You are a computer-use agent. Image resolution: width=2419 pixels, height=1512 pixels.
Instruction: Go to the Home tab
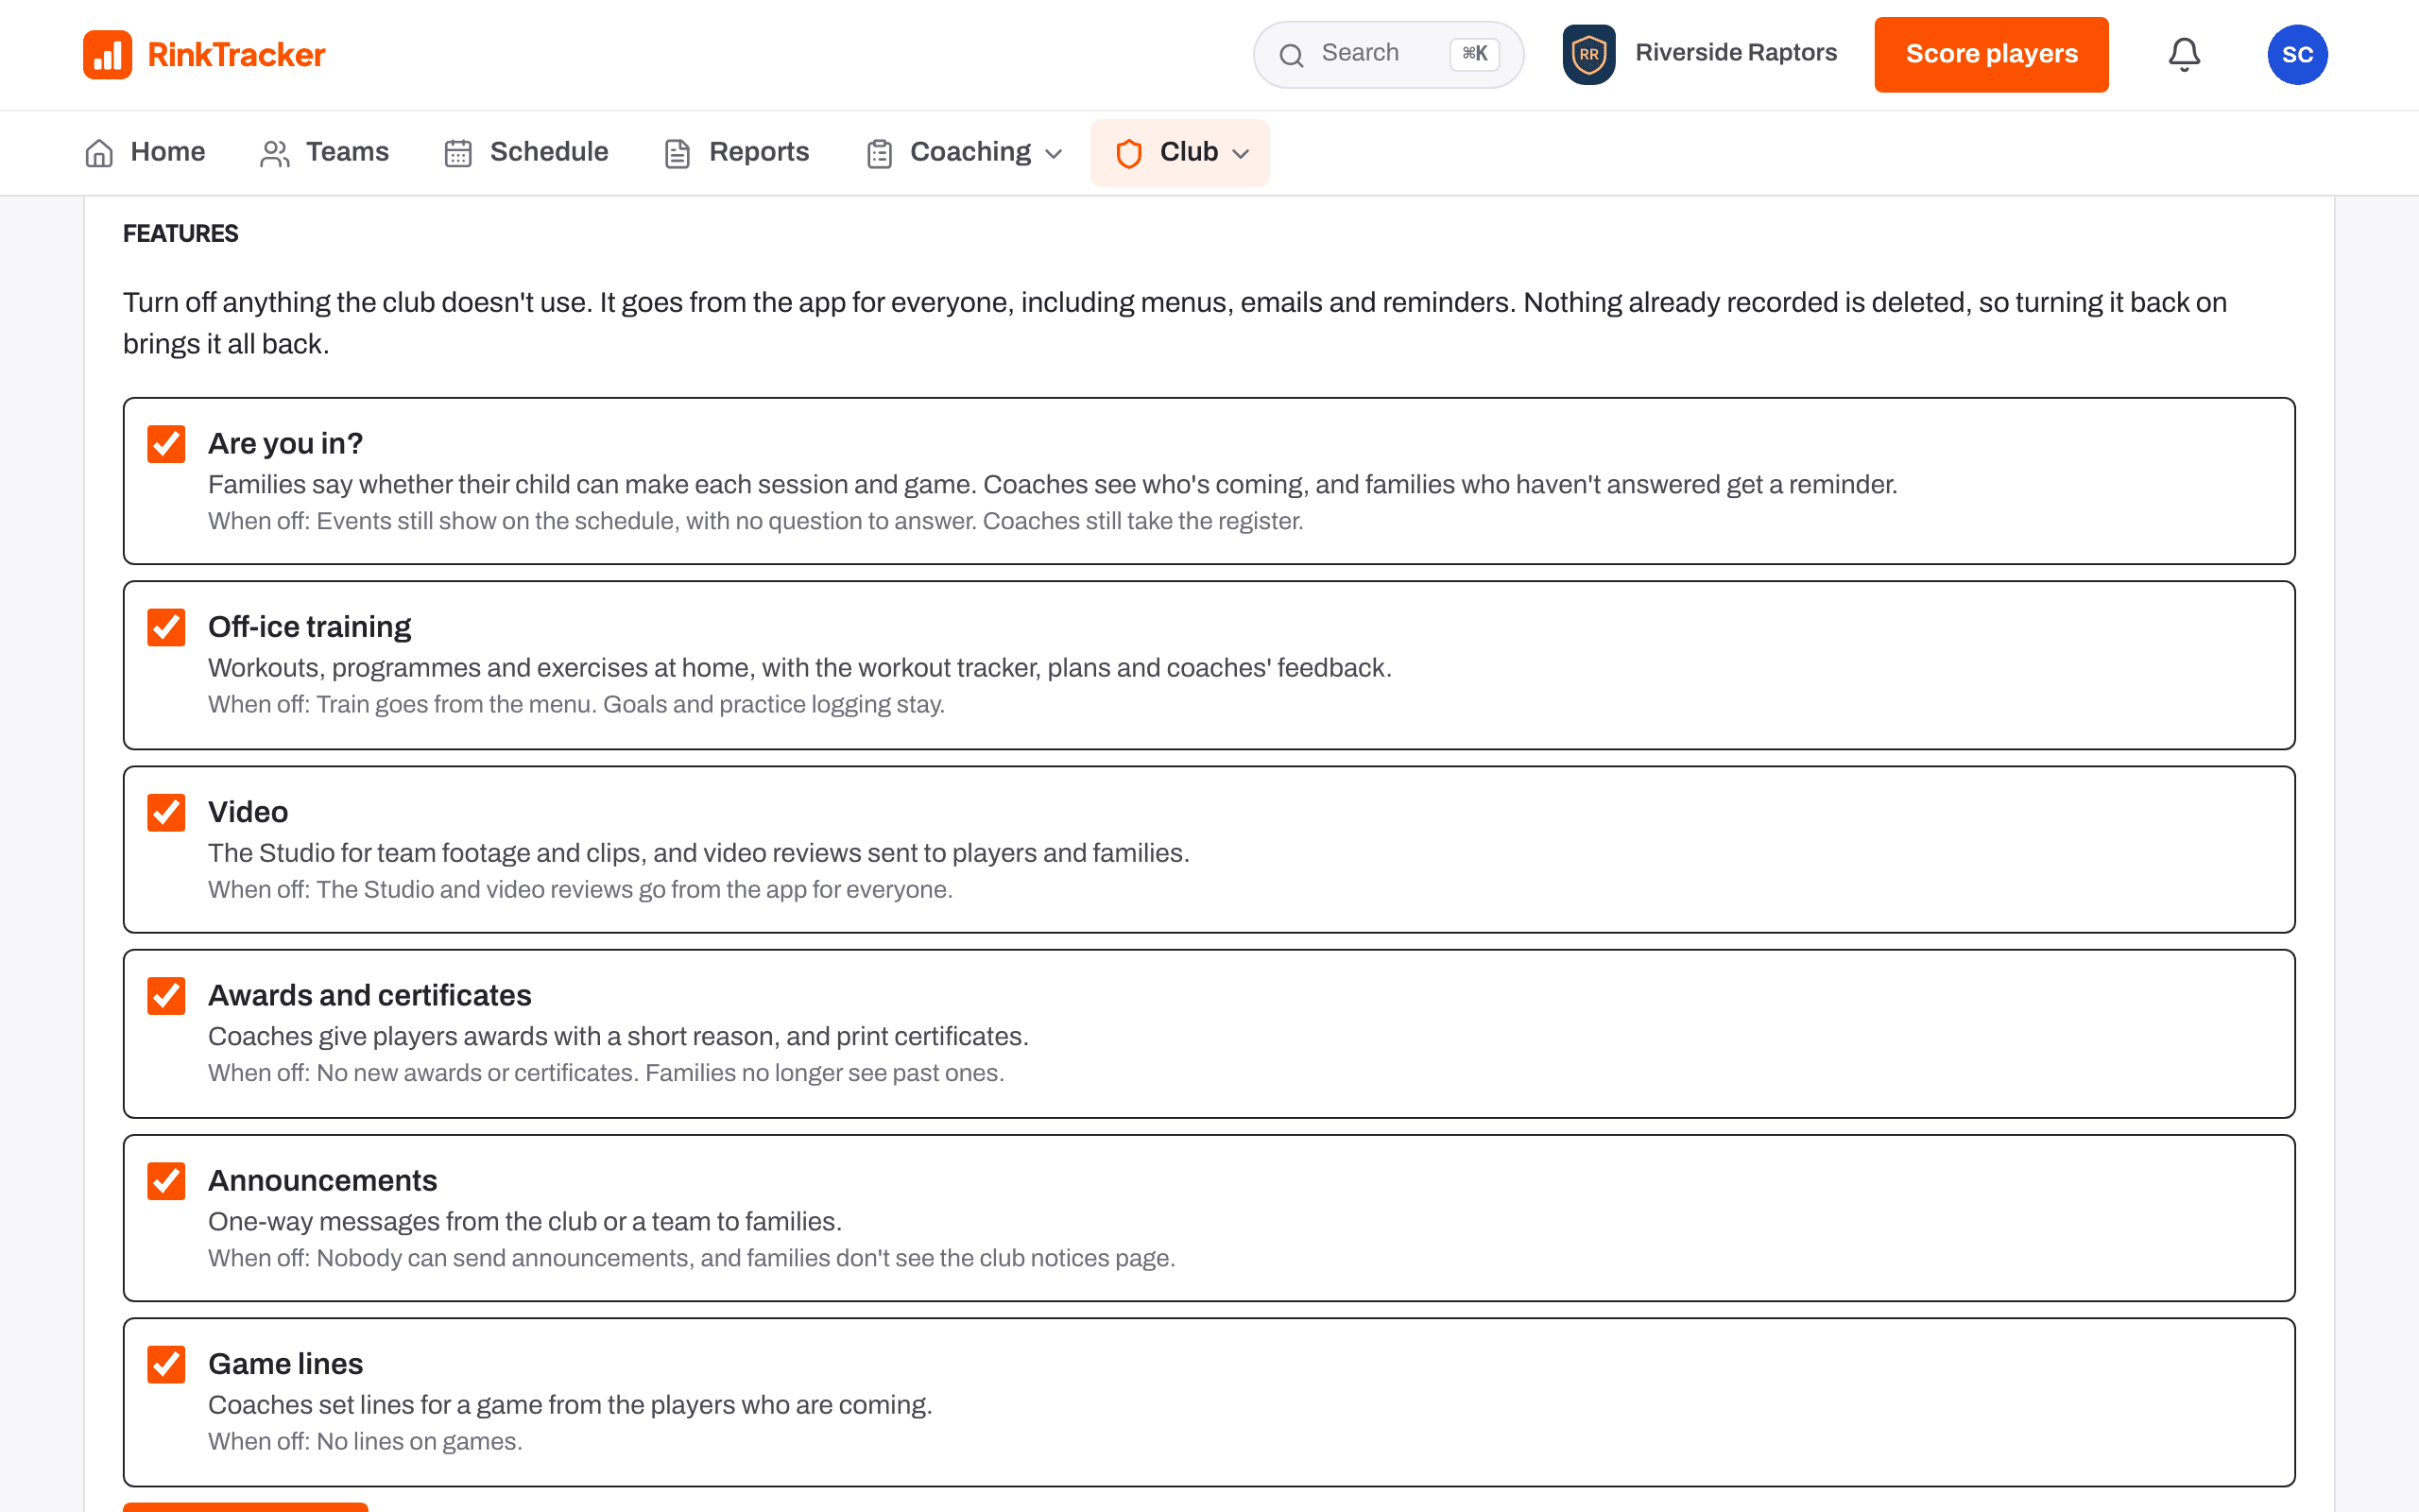point(145,153)
